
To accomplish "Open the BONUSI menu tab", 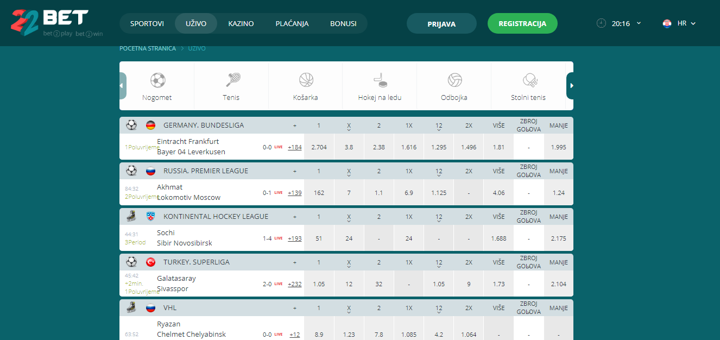I will [x=343, y=24].
